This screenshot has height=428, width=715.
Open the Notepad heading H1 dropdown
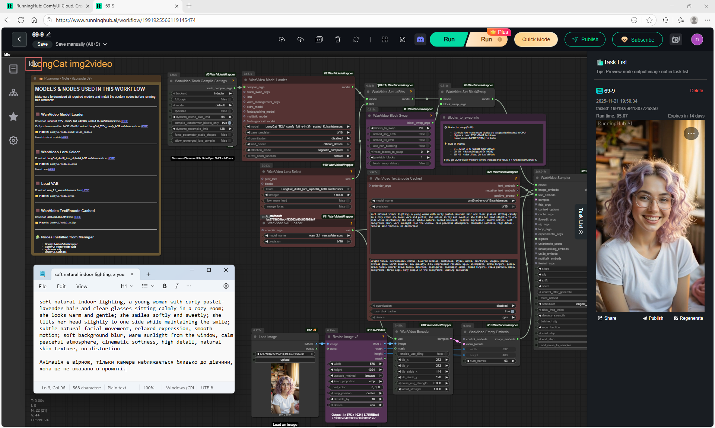click(x=127, y=286)
